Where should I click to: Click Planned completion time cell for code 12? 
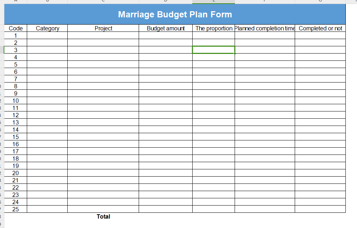coord(265,115)
